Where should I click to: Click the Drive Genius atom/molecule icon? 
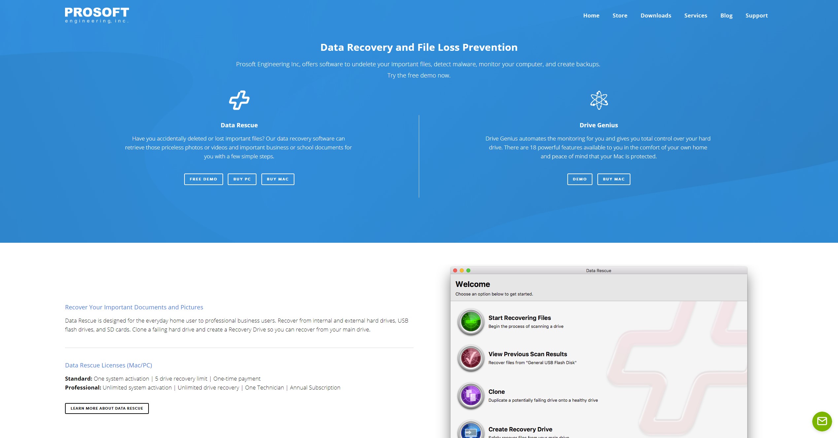click(x=599, y=100)
